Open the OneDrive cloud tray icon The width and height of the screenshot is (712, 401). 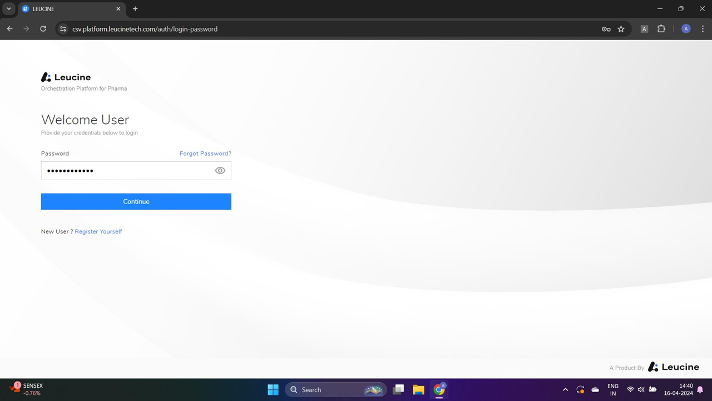(595, 390)
